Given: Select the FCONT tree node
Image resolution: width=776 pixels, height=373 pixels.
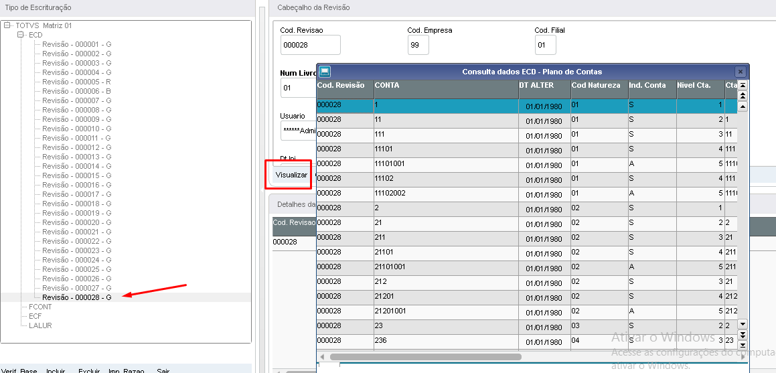Looking at the screenshot, I should (40, 307).
